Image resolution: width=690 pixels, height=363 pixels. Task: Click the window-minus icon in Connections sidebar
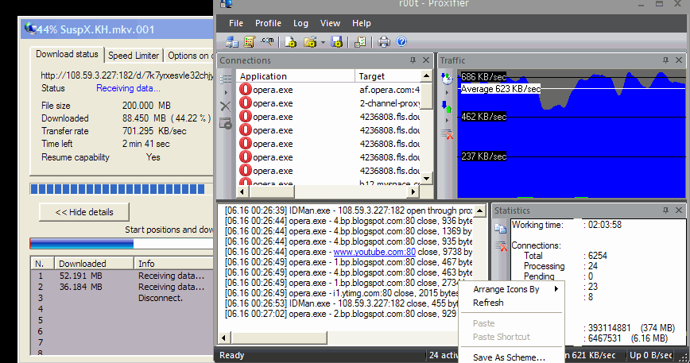(225, 123)
